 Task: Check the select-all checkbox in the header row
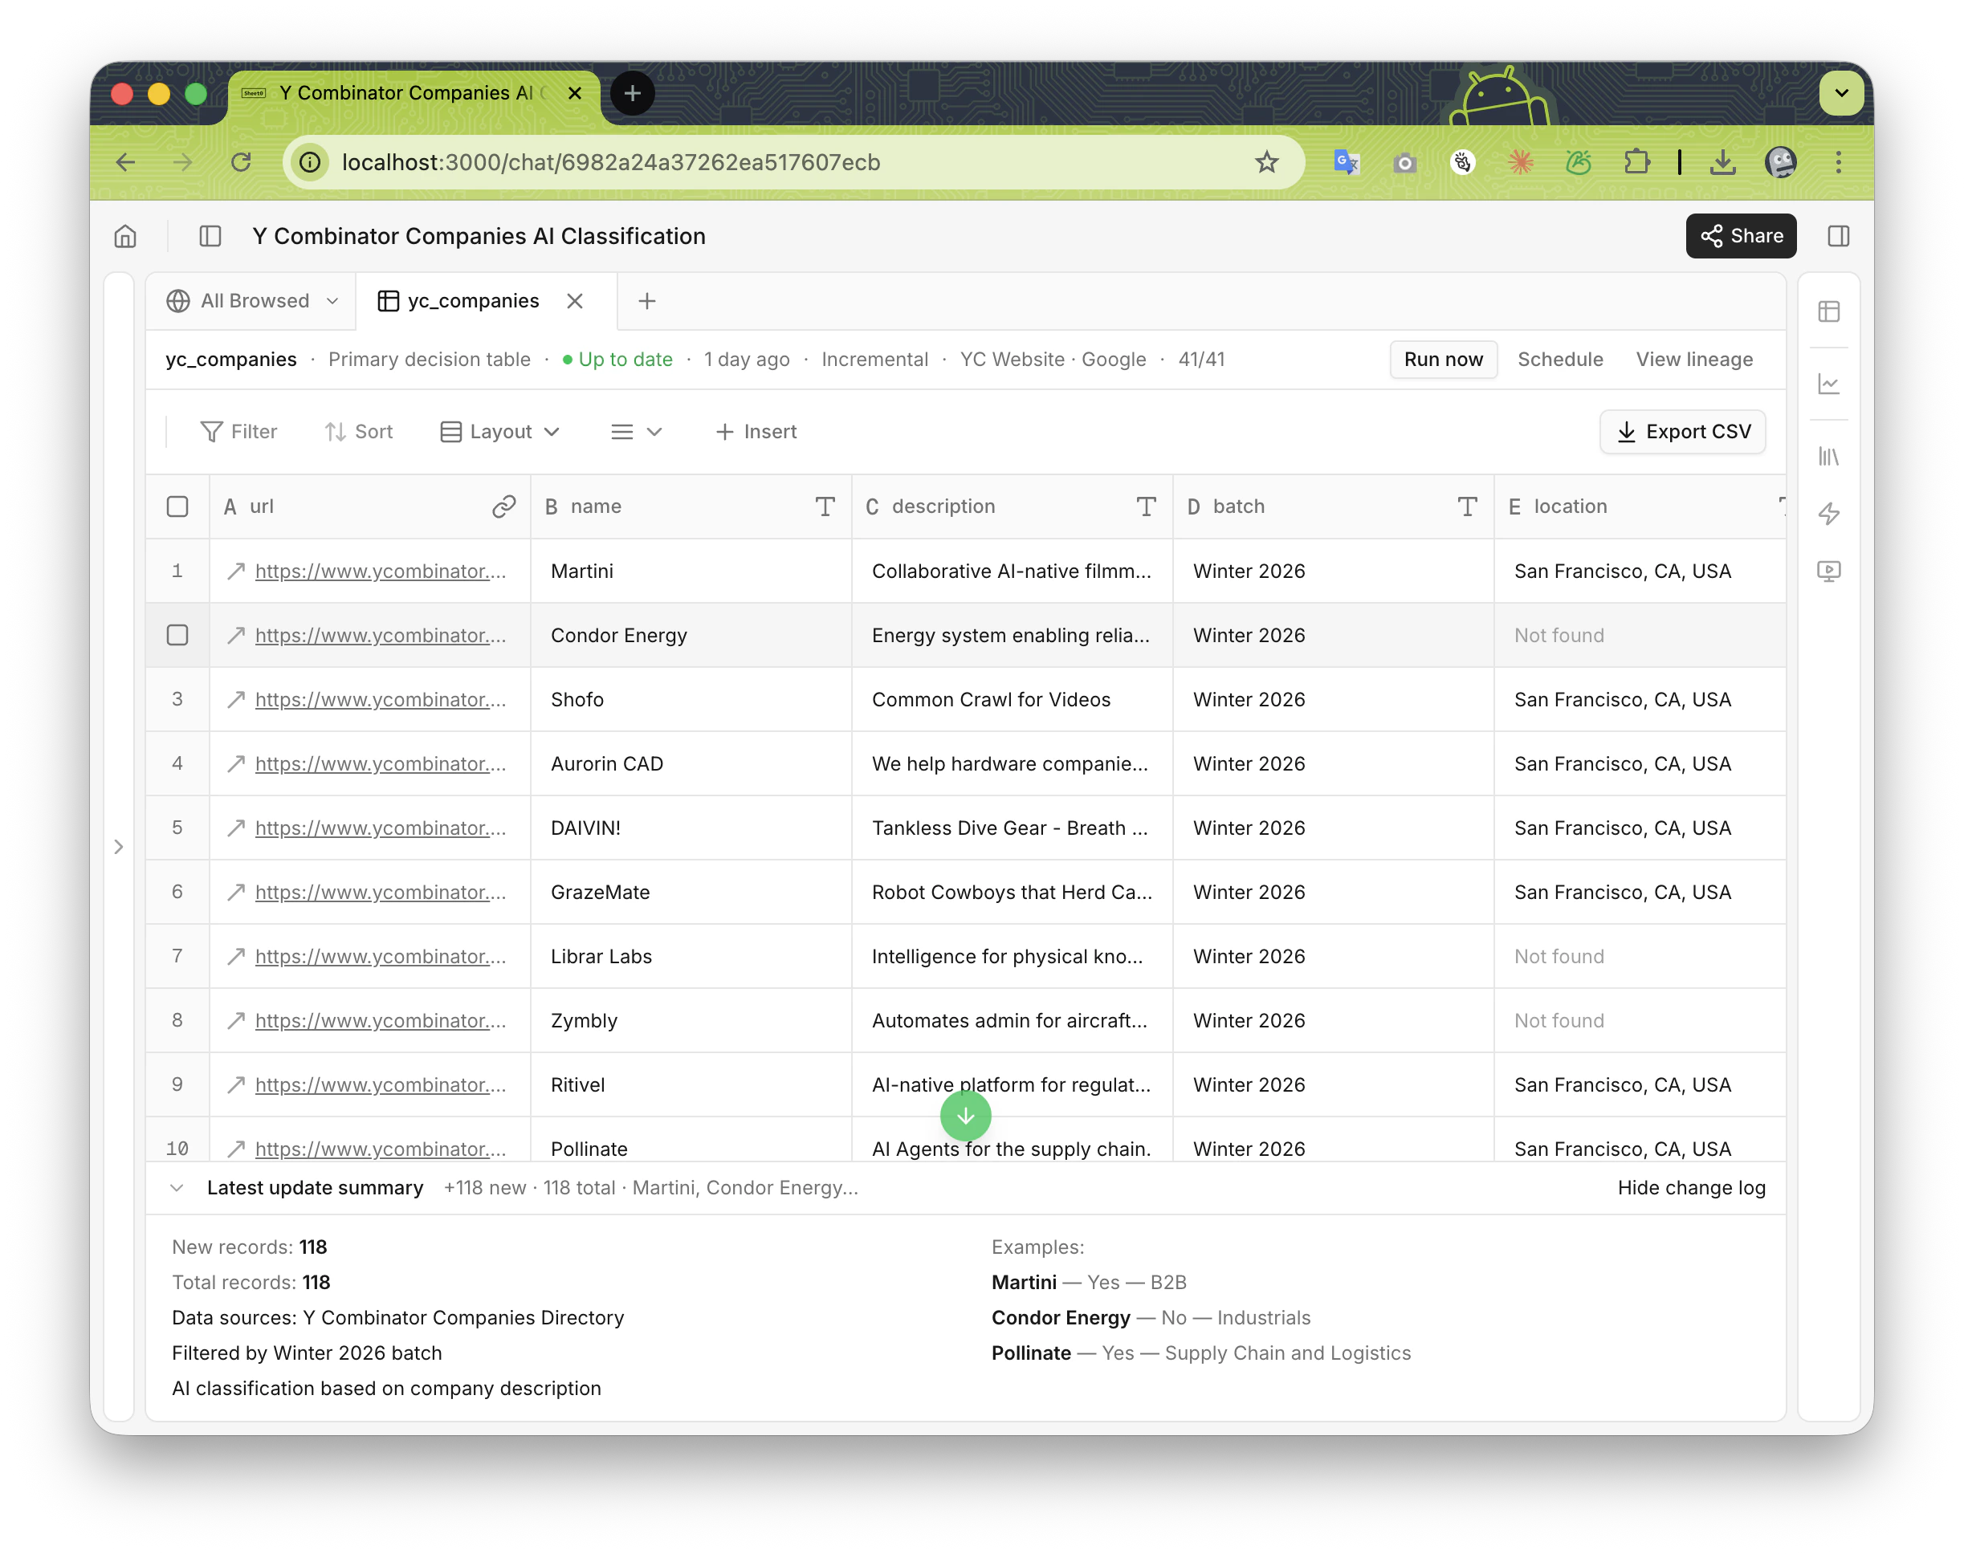pos(177,506)
